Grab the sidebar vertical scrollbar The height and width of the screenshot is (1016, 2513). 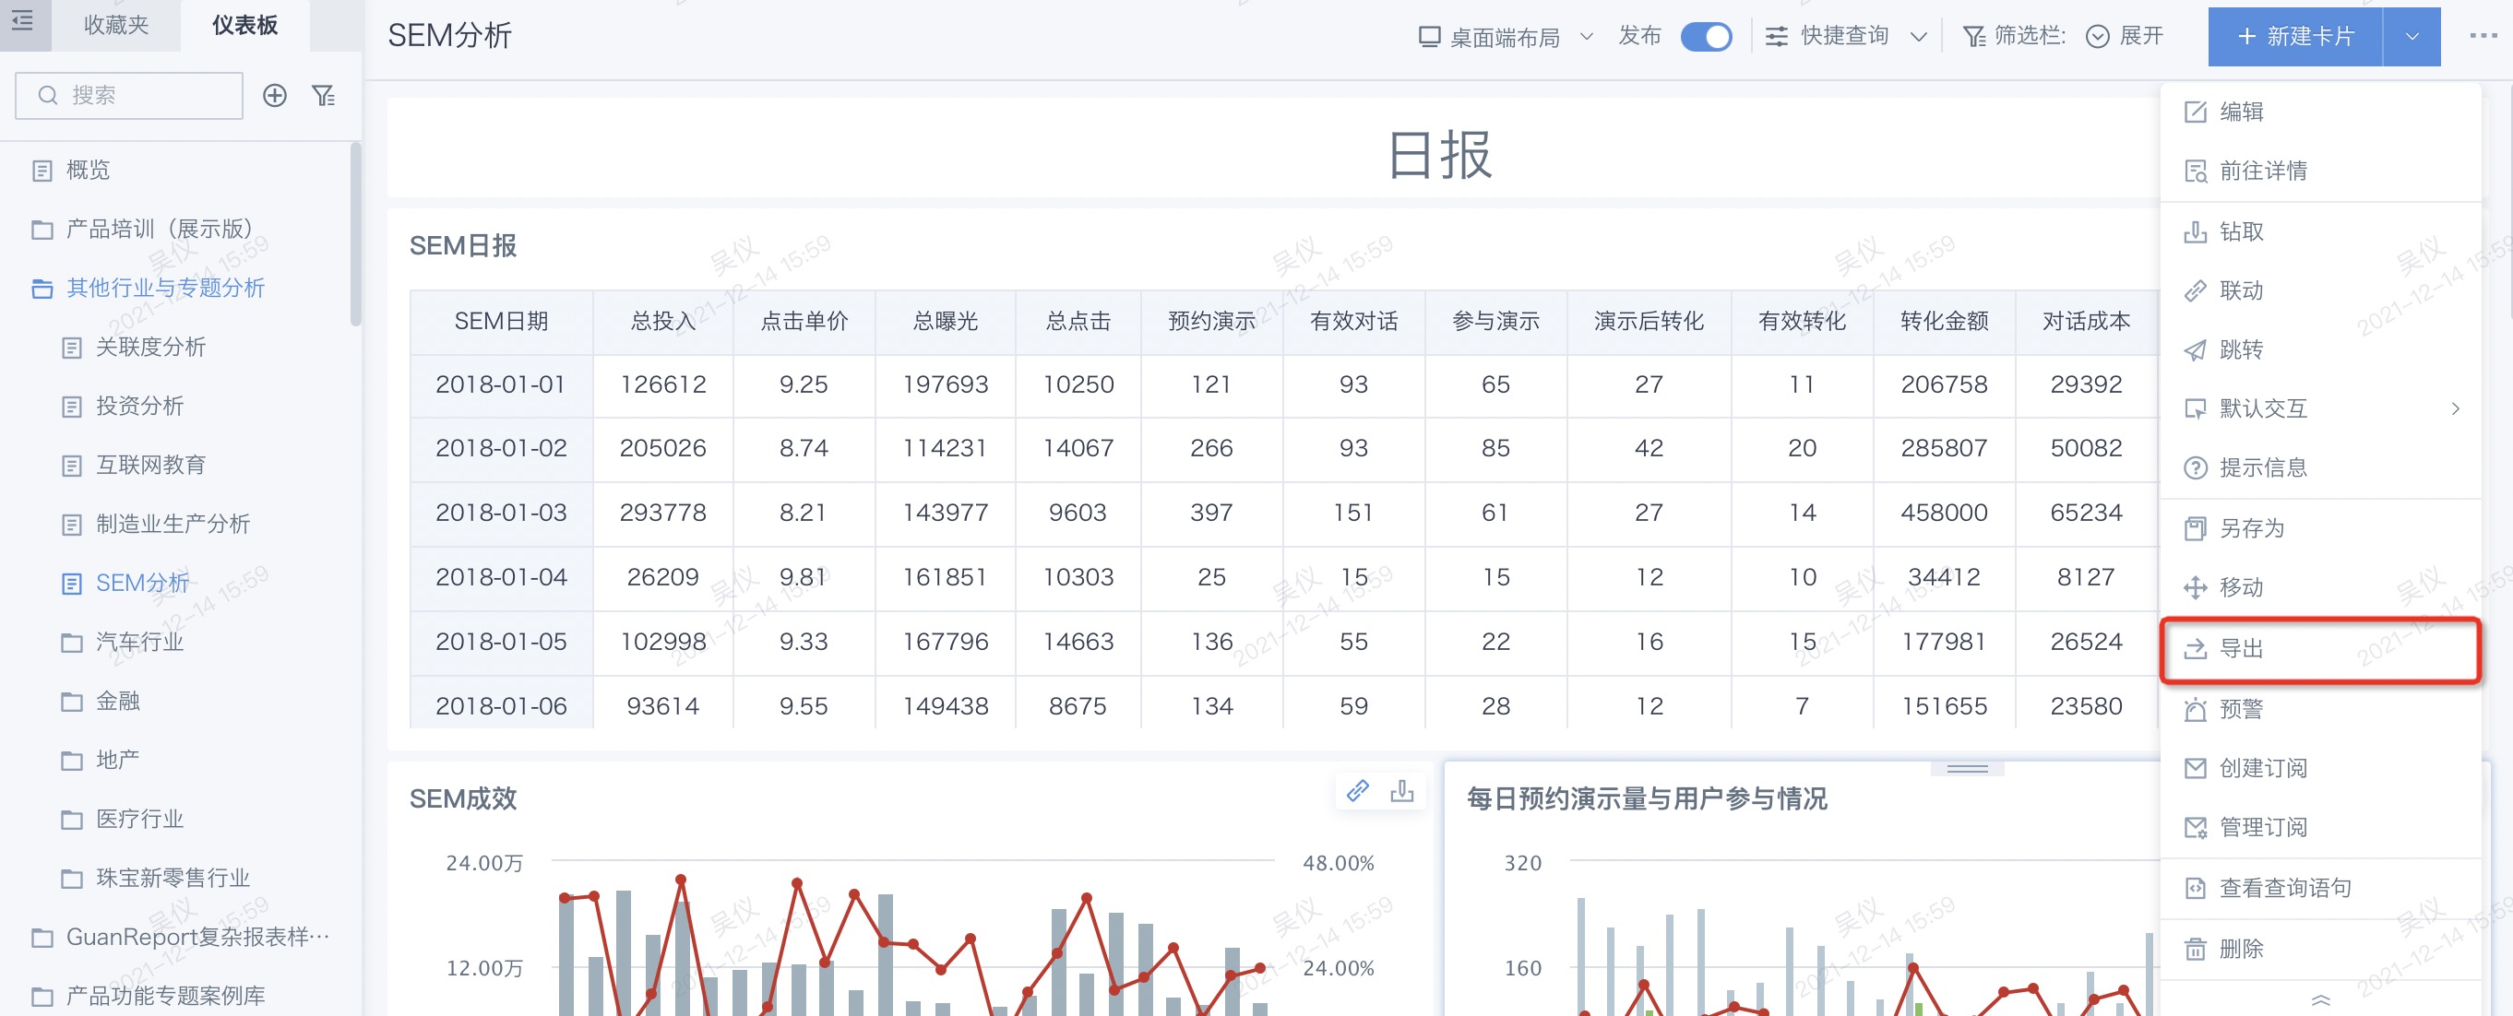pyautogui.click(x=356, y=234)
